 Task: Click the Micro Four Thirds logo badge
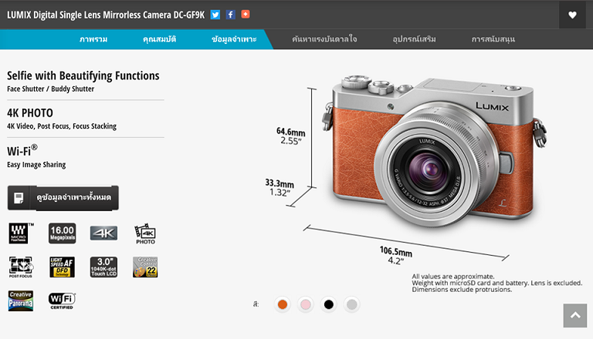point(20,233)
